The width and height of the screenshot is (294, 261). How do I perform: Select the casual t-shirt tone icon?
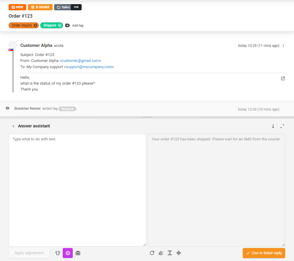(x=58, y=253)
